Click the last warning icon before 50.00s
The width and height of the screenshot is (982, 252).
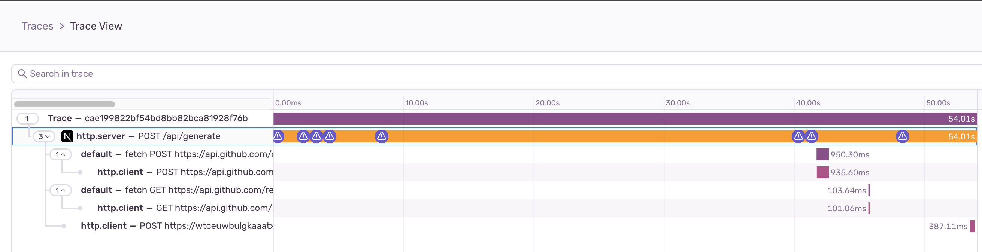902,136
